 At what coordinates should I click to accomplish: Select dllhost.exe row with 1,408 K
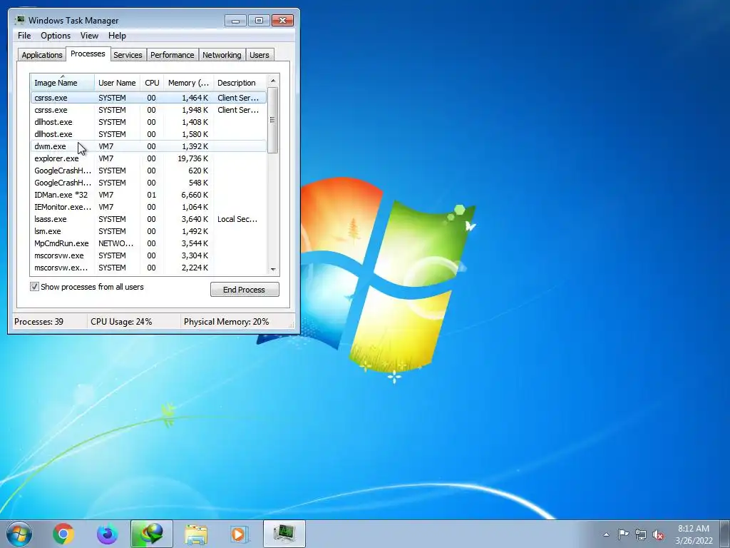(x=148, y=122)
